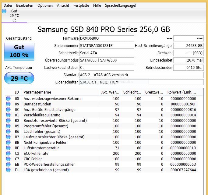208x195 pixels.
Task: Select 'ECC-Fehlerrate' row text
Action: 36,154
